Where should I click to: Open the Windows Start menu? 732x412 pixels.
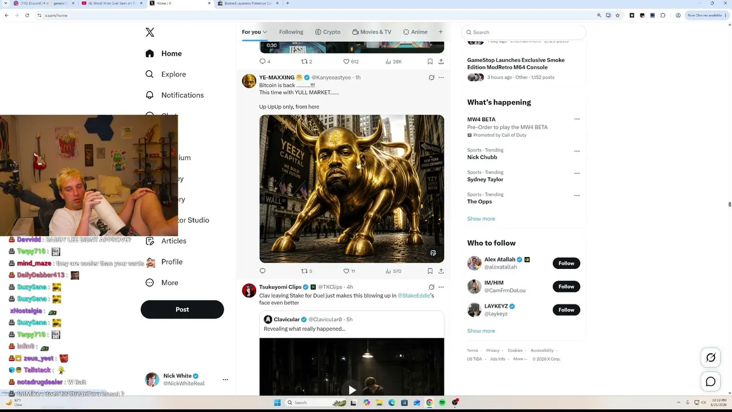[277, 403]
